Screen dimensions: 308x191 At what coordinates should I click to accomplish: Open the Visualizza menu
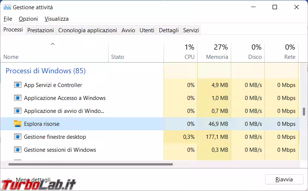[x=57, y=19]
